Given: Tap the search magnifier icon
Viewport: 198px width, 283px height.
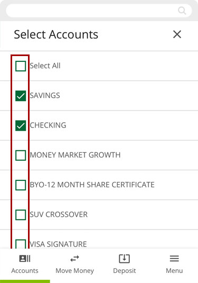Looking at the screenshot, I should click(x=182, y=11).
